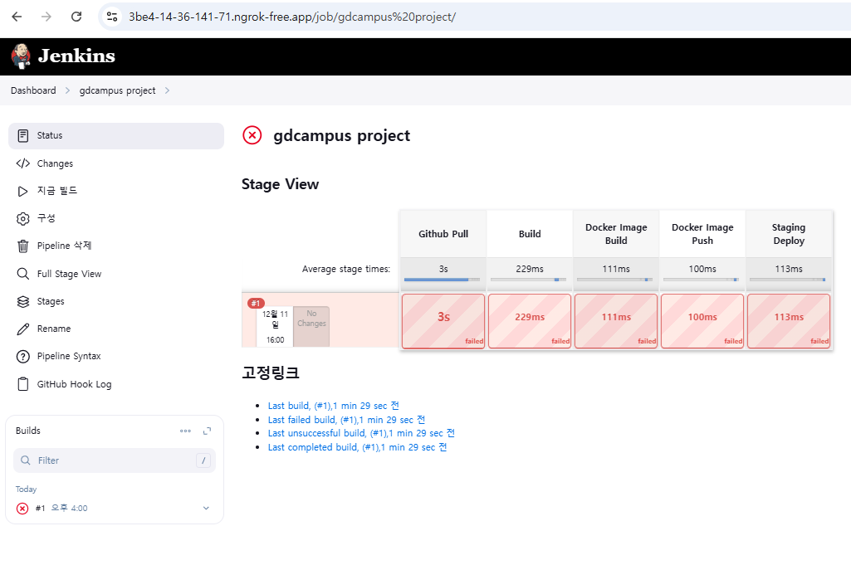
Task: Click the gear icon for 구성
Action: 22,218
